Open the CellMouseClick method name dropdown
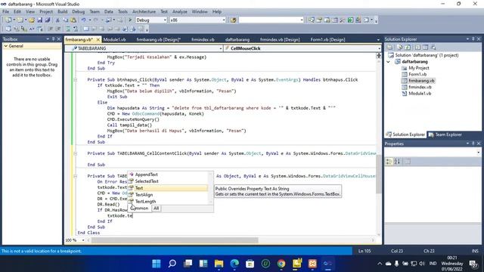484x272 pixels. [379, 48]
